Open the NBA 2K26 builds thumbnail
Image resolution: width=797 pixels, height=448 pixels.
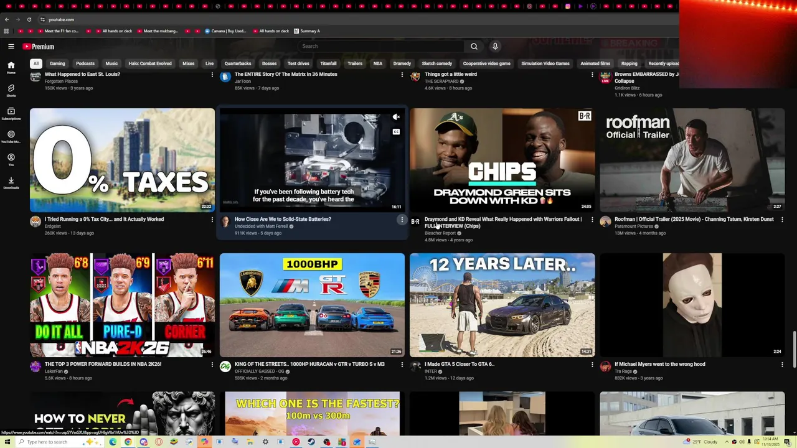click(x=122, y=305)
